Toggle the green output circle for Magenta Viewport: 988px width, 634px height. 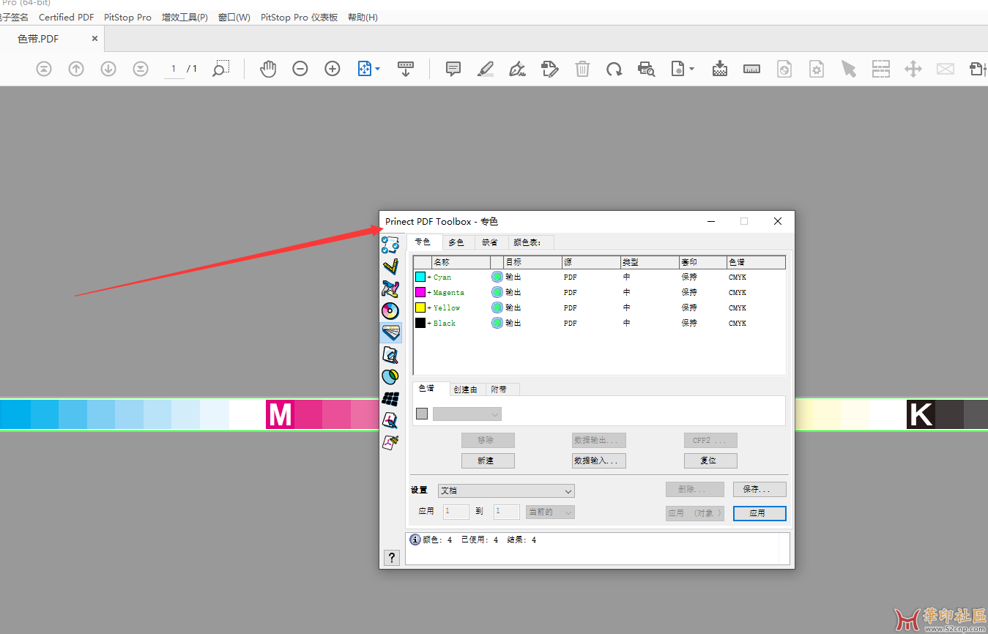point(497,292)
